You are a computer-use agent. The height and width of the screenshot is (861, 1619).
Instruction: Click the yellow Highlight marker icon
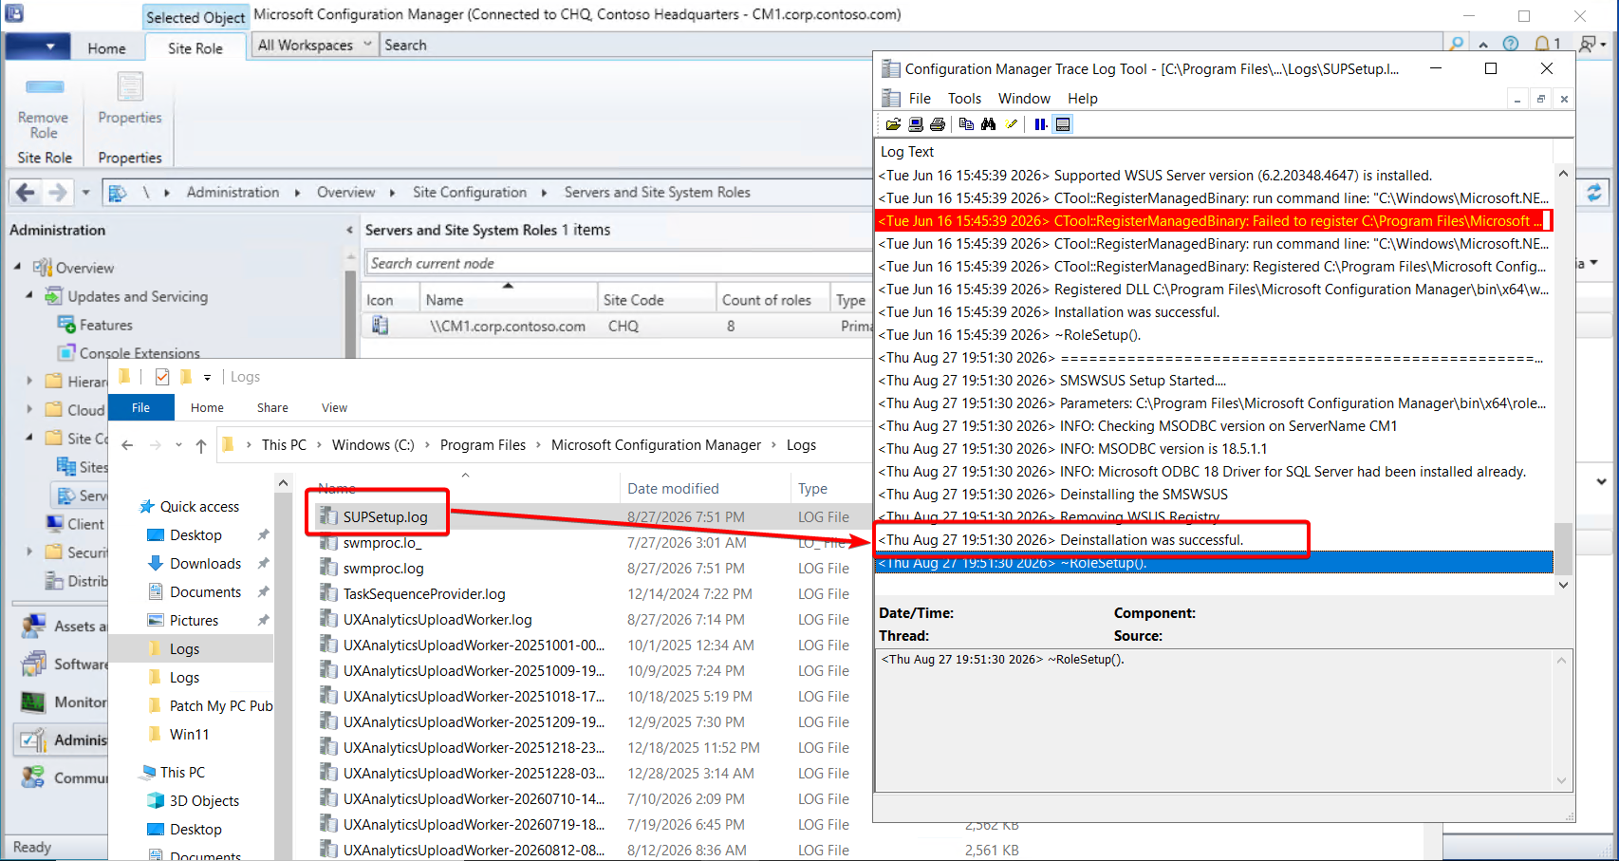pos(1012,124)
